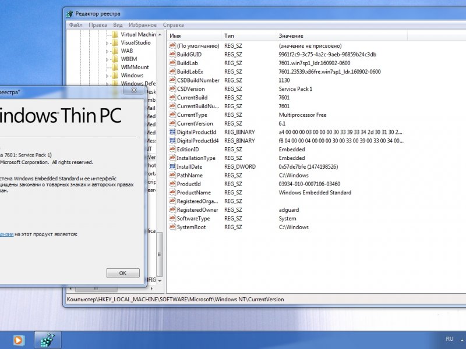Open the Файл menu
Image resolution: width=466 pixels, height=349 pixels.
point(76,25)
